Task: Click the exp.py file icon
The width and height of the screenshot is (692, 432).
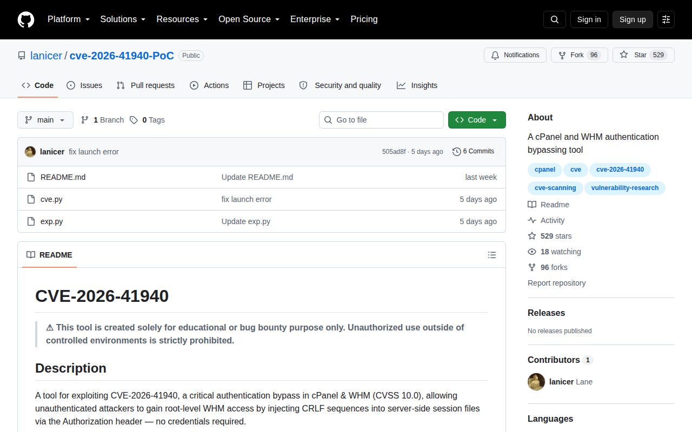Action: (x=31, y=221)
